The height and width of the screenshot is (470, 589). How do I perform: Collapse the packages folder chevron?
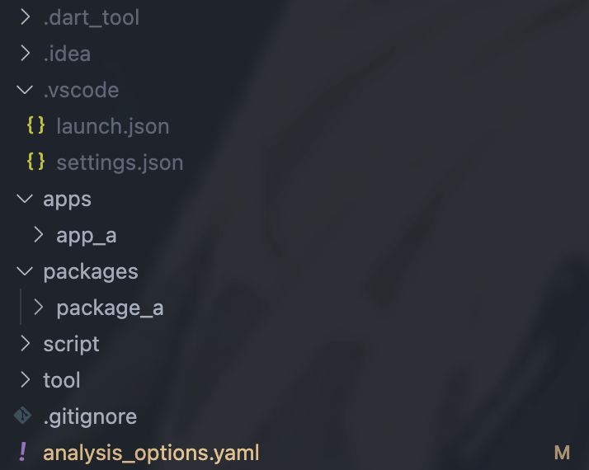25,271
